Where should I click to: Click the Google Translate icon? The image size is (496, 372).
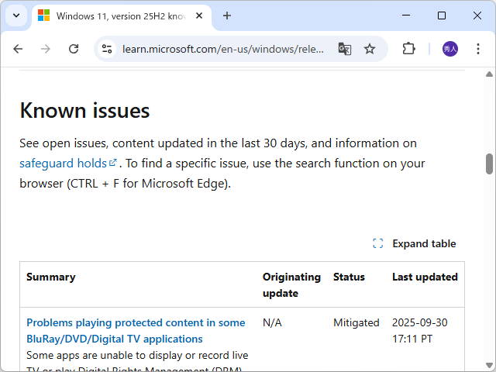(x=344, y=49)
